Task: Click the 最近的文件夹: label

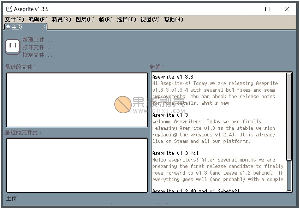Action: 23,132
